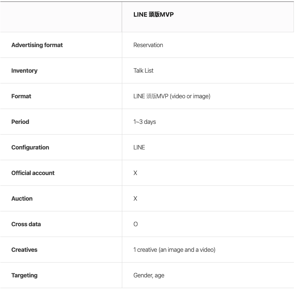Click the LINE 頭版MVP column header
Viewport: 295px width, 290px height.
tap(153, 15)
